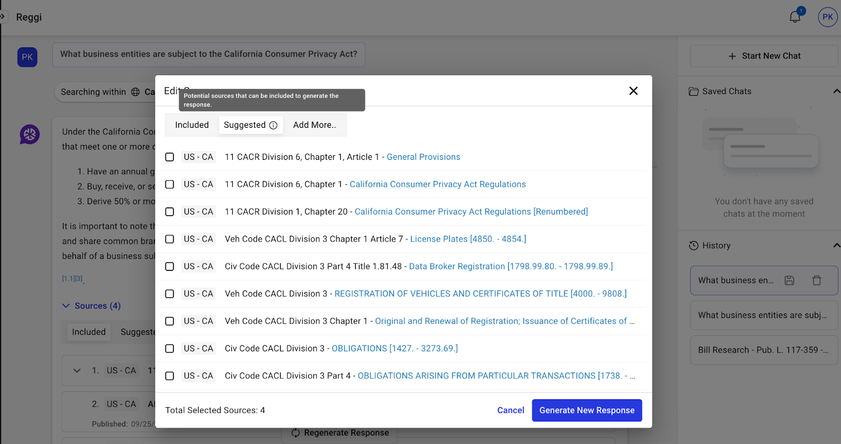Switch to the Included tab in dialog
The height and width of the screenshot is (444, 841).
click(192, 125)
